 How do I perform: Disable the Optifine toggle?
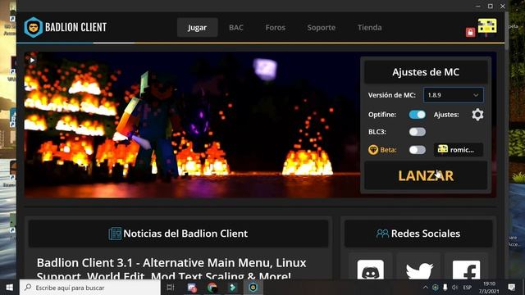pos(418,115)
